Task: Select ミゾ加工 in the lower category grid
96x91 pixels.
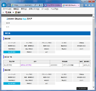Action: (x=64, y=74)
